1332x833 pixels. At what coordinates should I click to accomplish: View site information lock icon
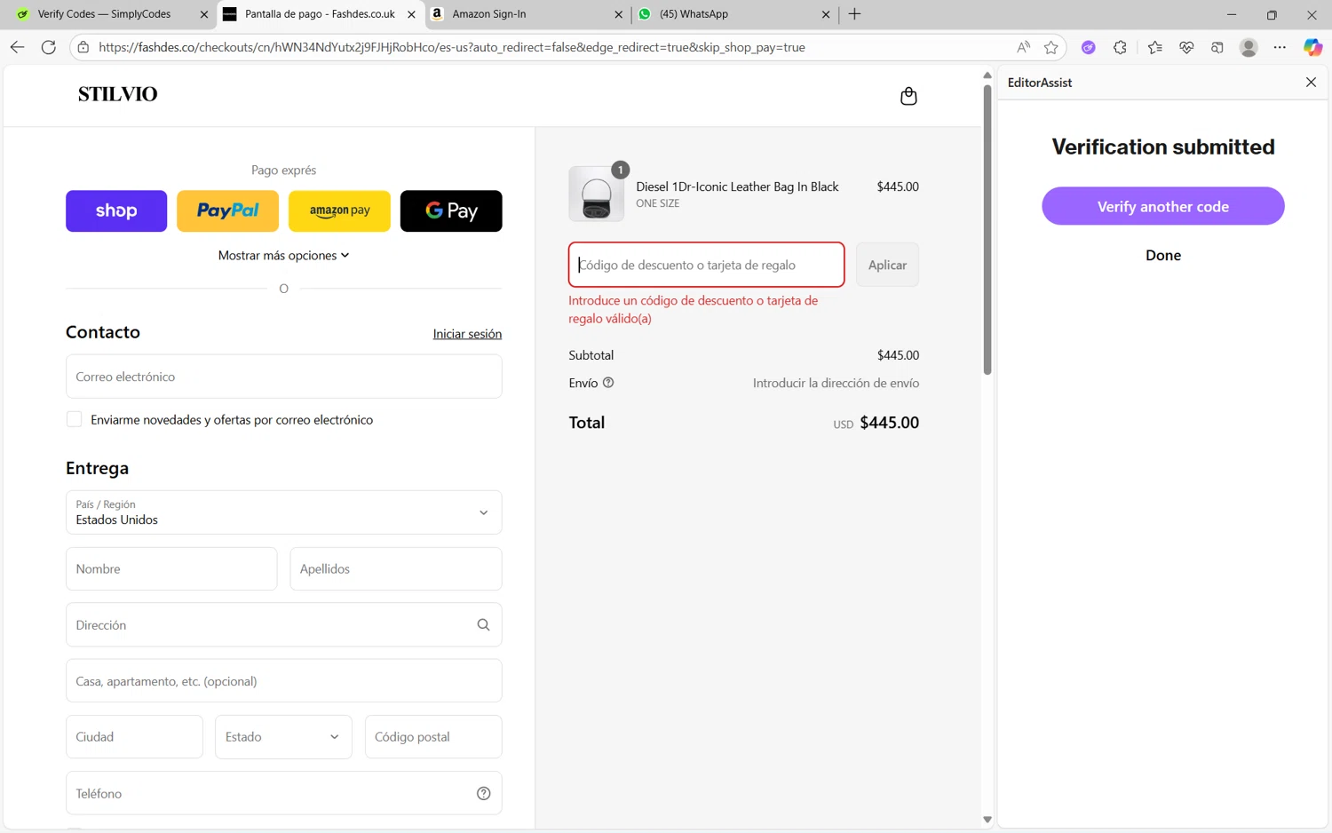pyautogui.click(x=83, y=47)
